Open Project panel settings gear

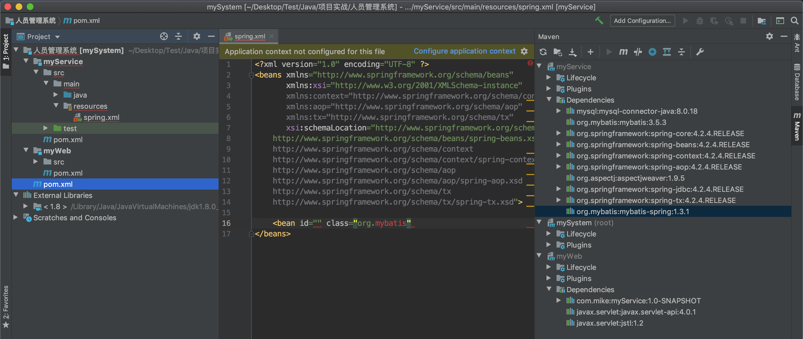(x=197, y=37)
